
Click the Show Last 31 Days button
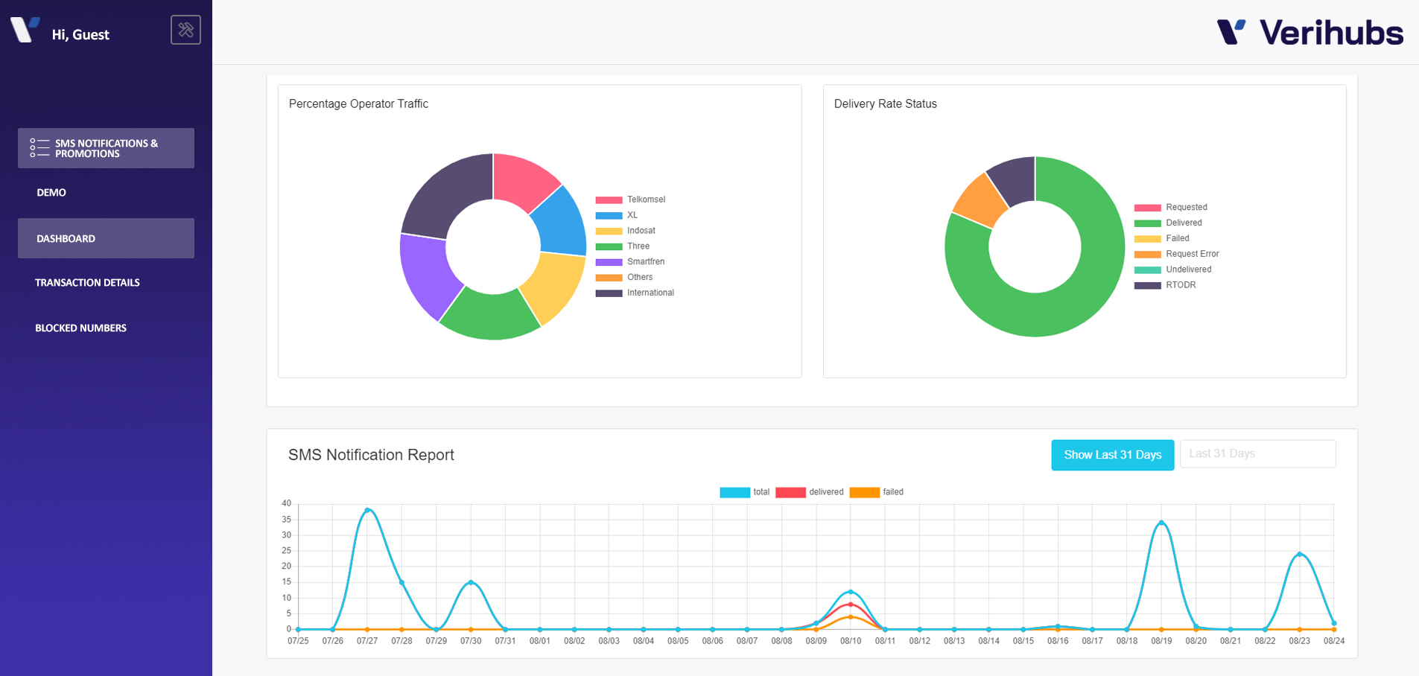[1113, 455]
